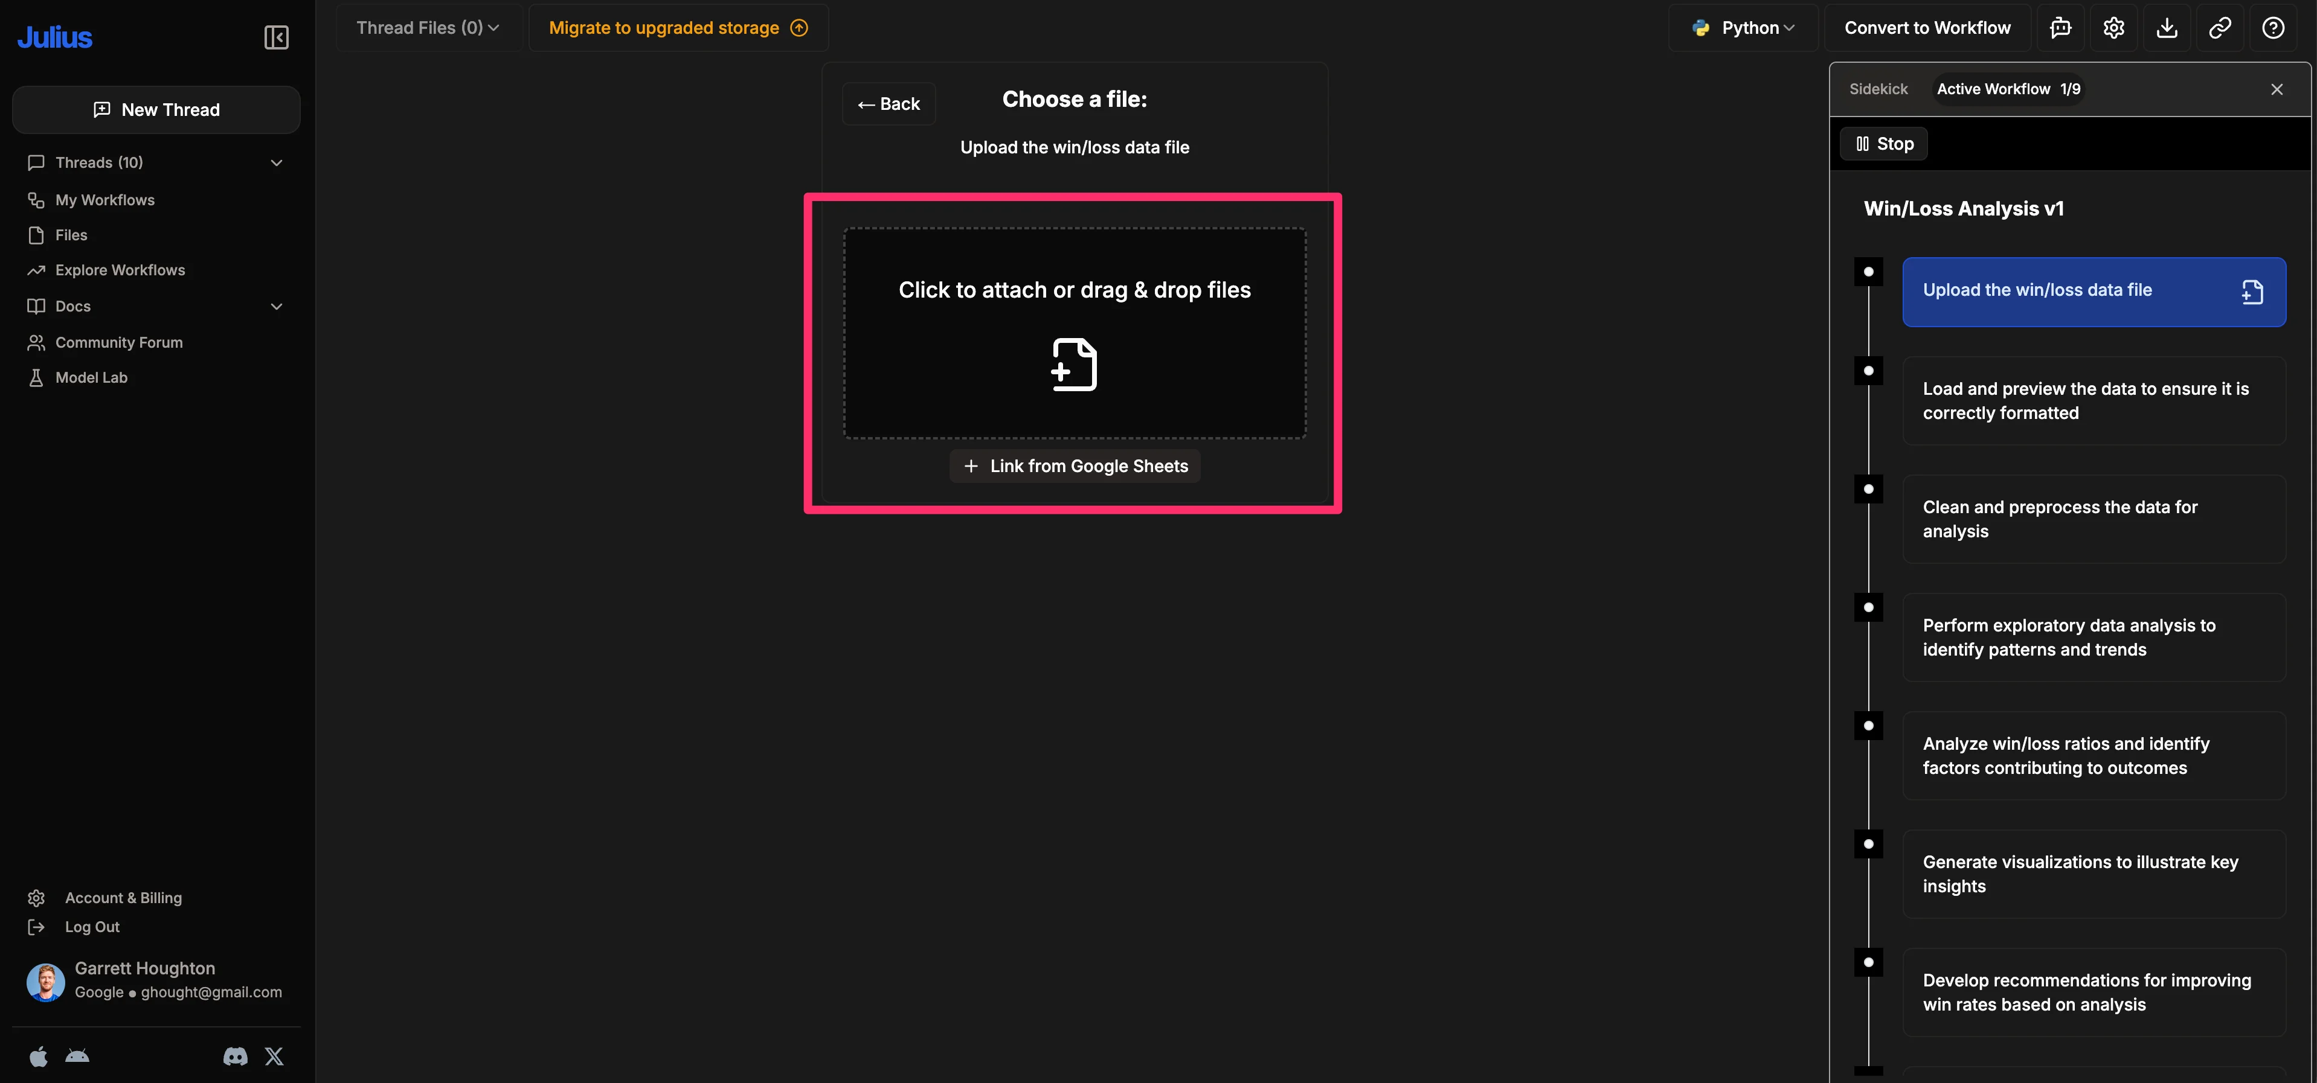Click the share link icon in top toolbar

(2220, 28)
